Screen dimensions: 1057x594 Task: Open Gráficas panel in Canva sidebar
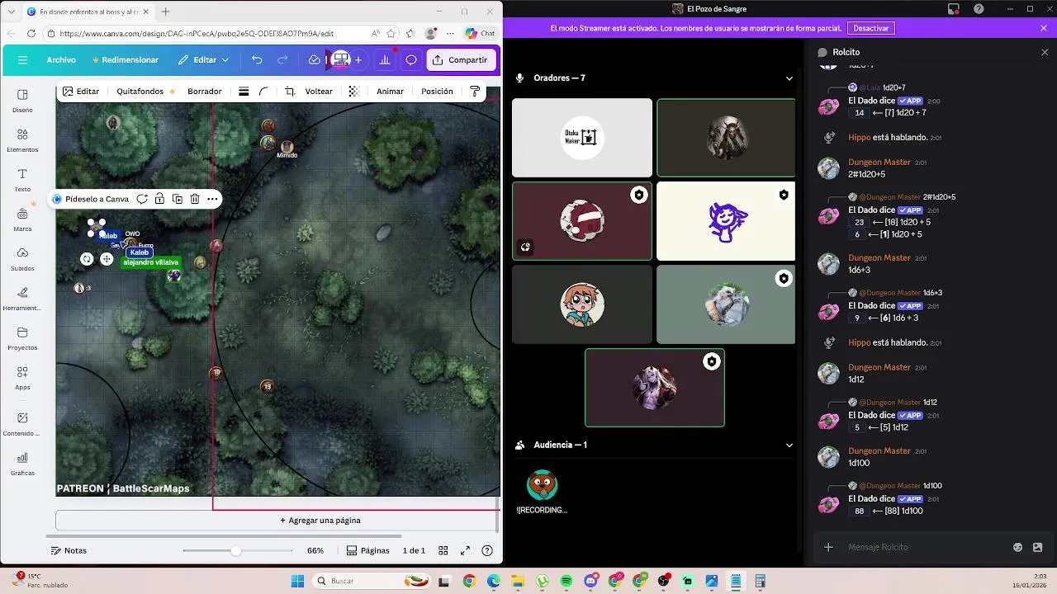pyautogui.click(x=22, y=464)
